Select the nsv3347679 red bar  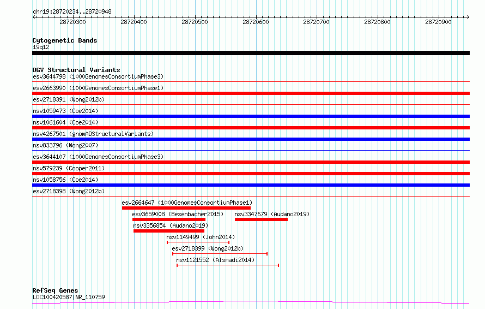tap(262, 219)
